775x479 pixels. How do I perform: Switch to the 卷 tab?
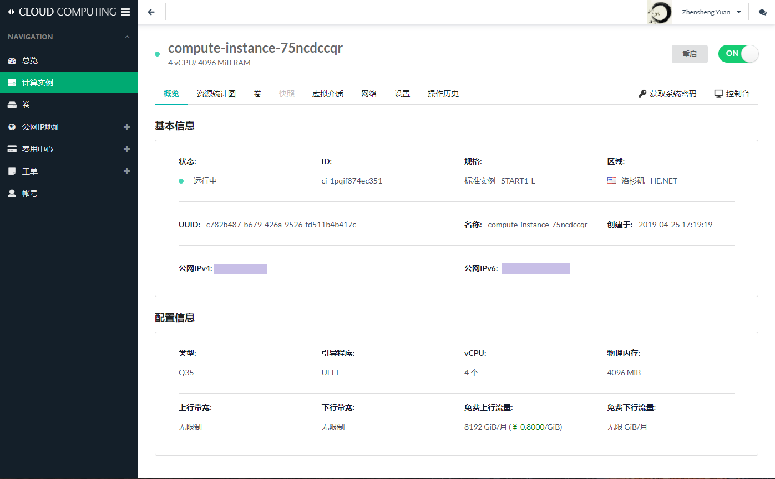tap(257, 94)
